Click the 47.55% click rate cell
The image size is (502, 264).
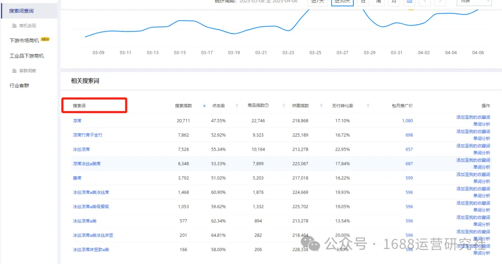pos(218,121)
